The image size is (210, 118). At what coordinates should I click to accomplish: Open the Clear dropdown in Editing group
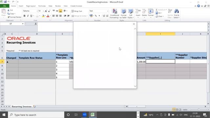point(159,16)
